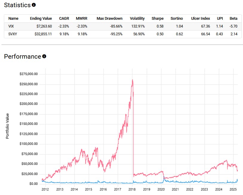Sort by the Max Drawdown column header

click(109, 18)
